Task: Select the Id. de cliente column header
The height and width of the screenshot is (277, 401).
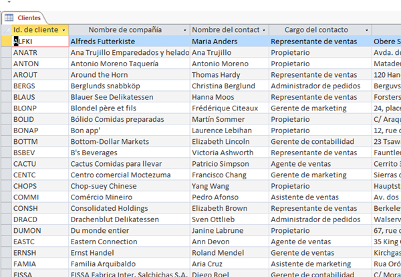Action: 40,30
